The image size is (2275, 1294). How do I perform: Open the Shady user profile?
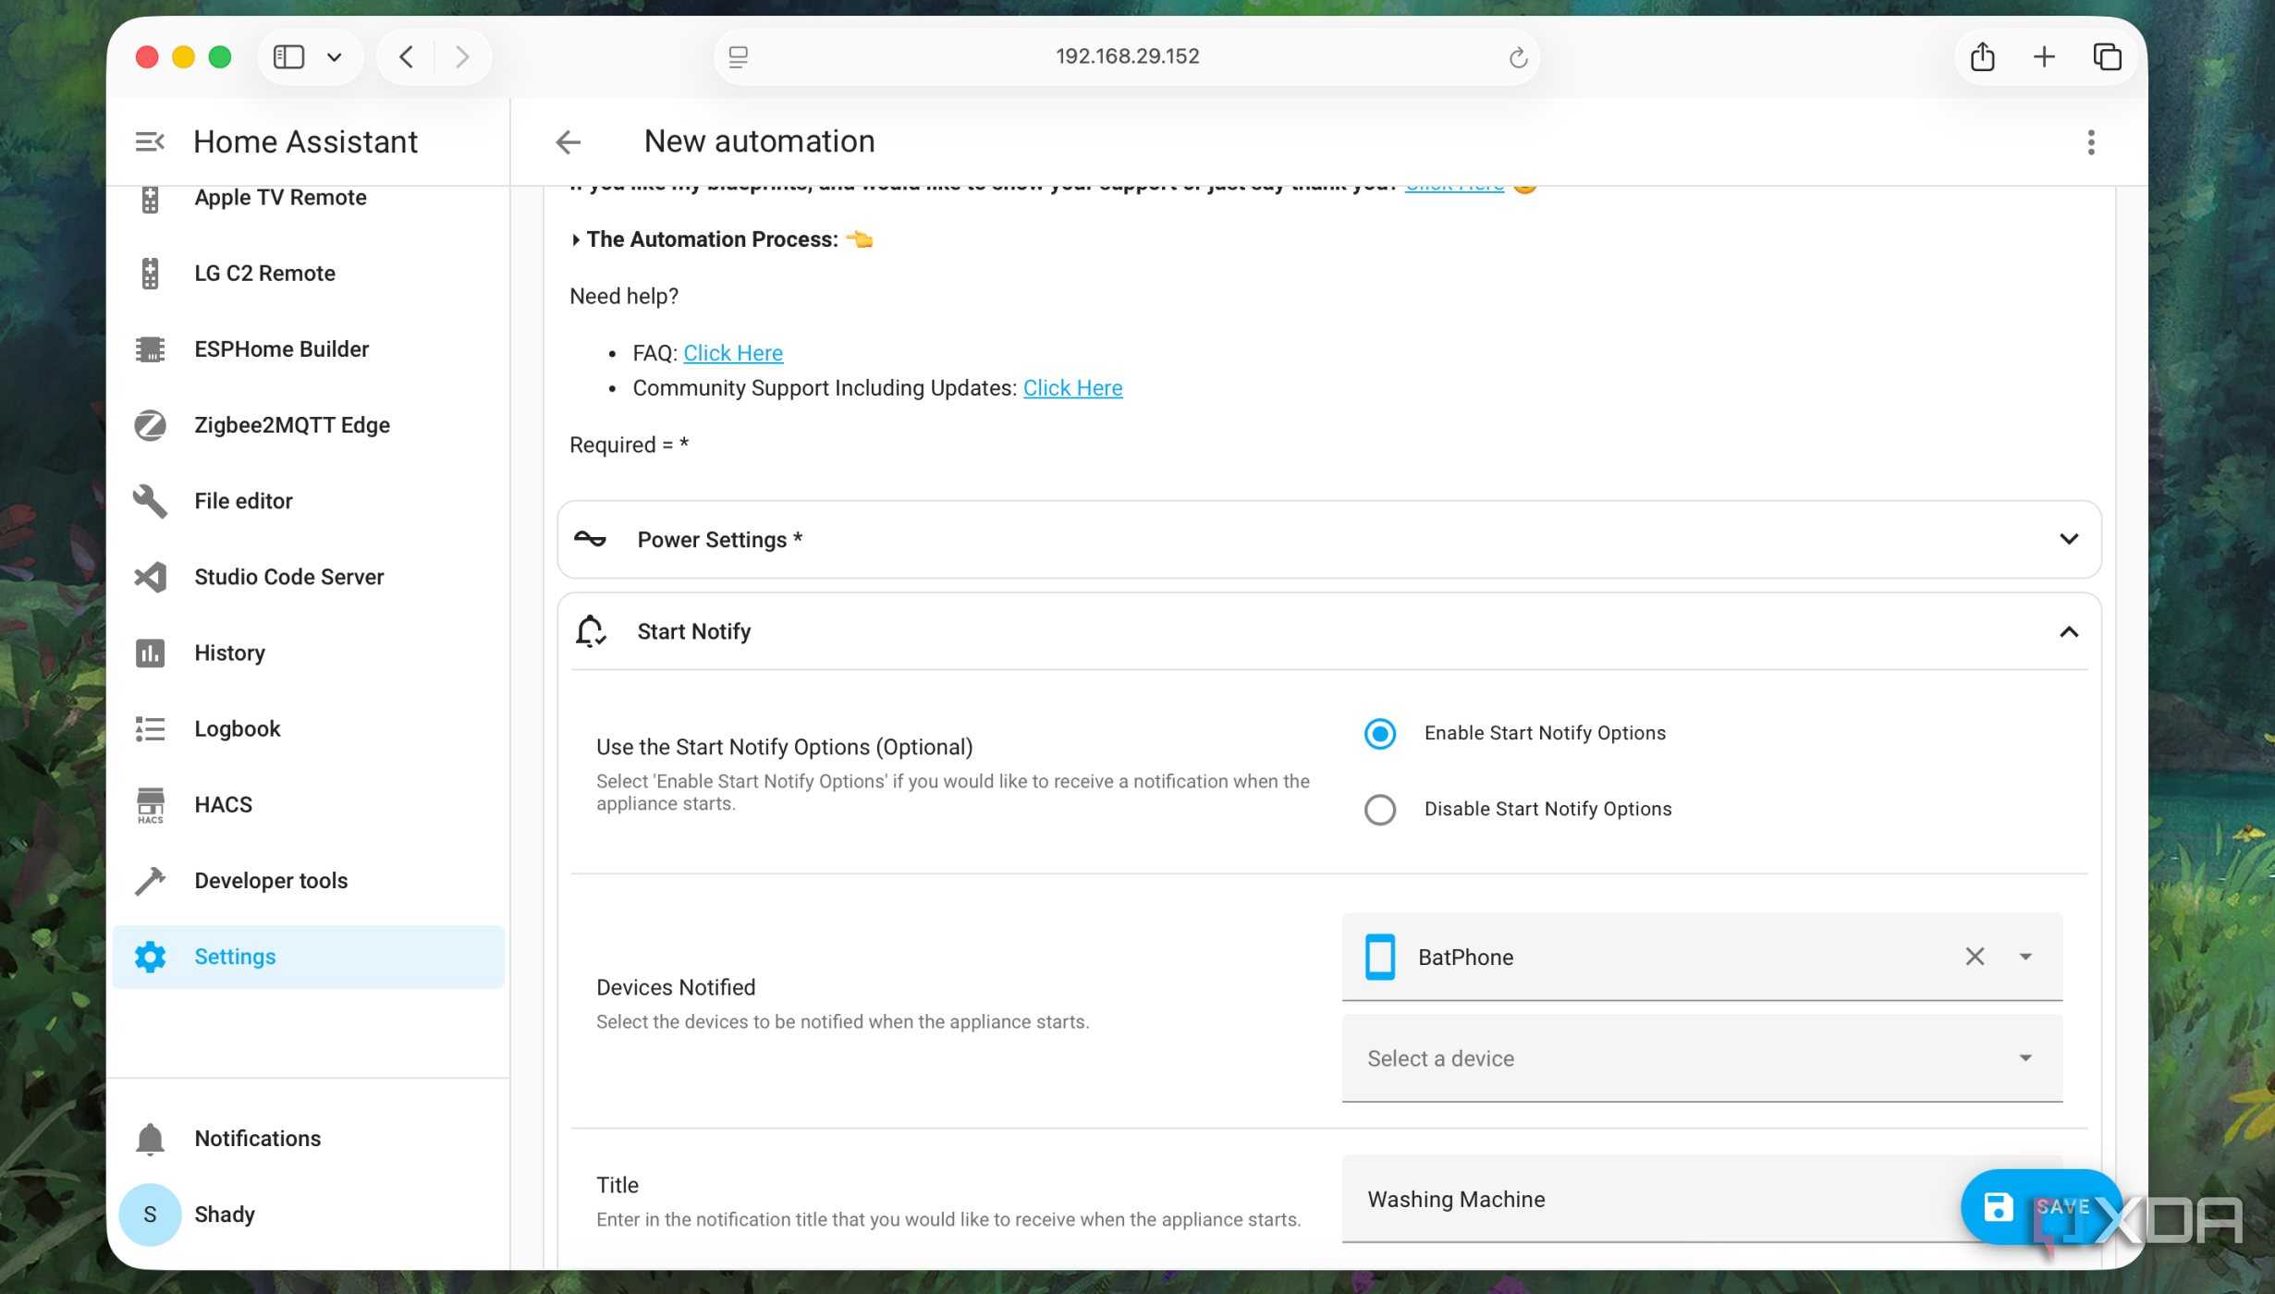pos(307,1214)
